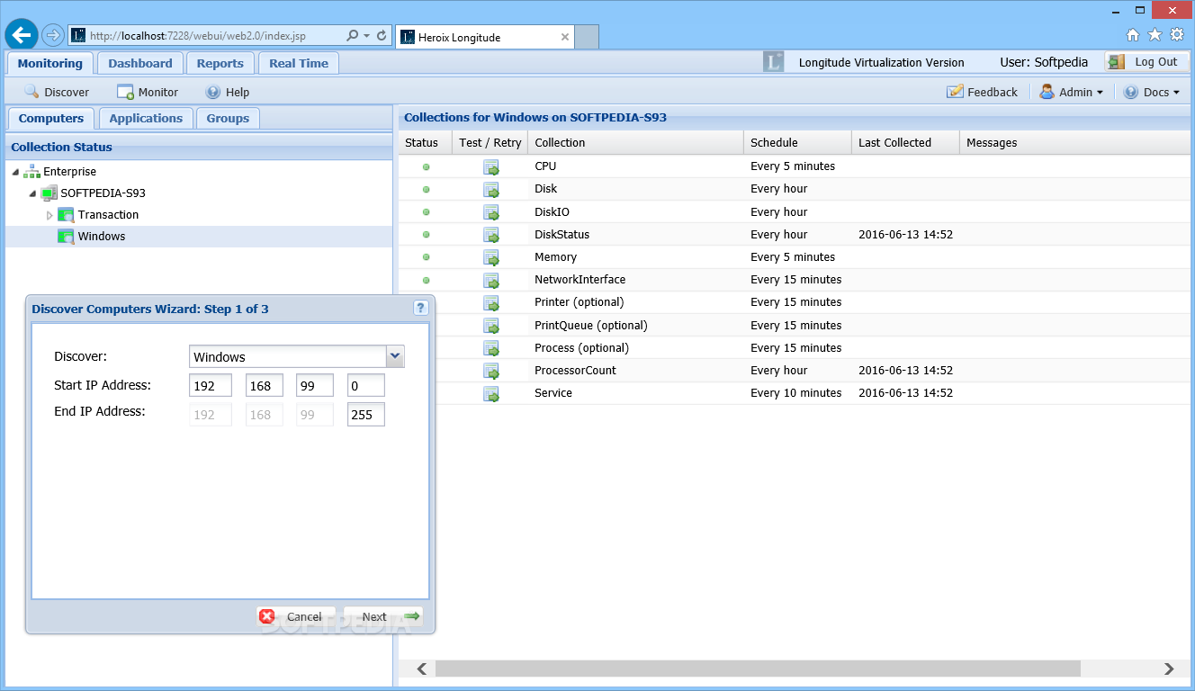Click the Next button in wizard
Viewport: 1195px width, 691px height.
coord(383,616)
